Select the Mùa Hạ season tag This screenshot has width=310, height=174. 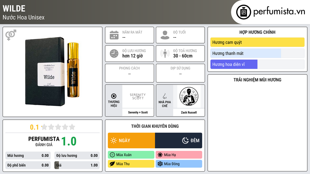tap(179, 155)
